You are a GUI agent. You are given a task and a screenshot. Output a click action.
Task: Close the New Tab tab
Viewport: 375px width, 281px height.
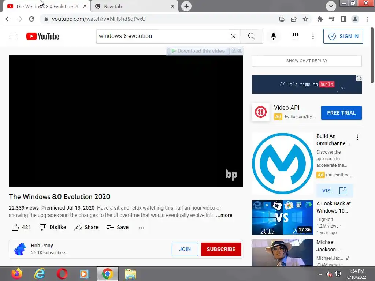(x=172, y=7)
